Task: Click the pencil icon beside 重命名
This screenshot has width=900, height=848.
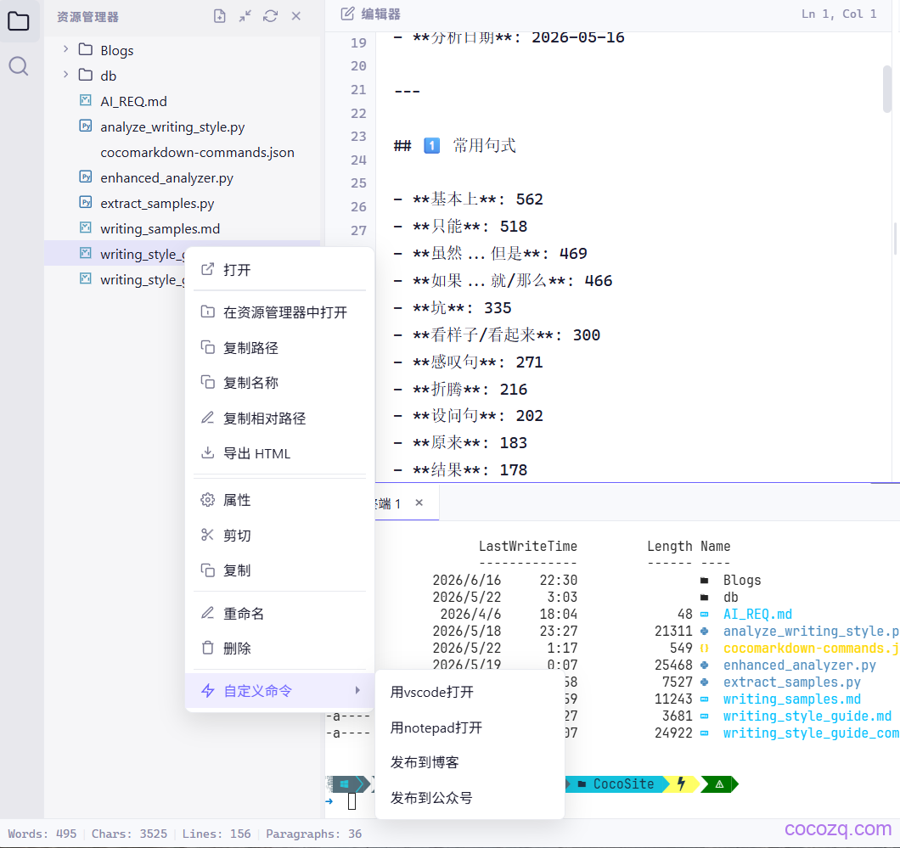Action: point(207,613)
